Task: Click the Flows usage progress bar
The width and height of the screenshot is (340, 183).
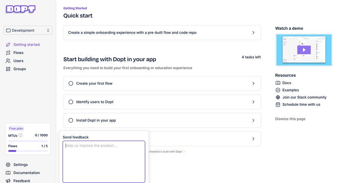Action: (x=28, y=151)
